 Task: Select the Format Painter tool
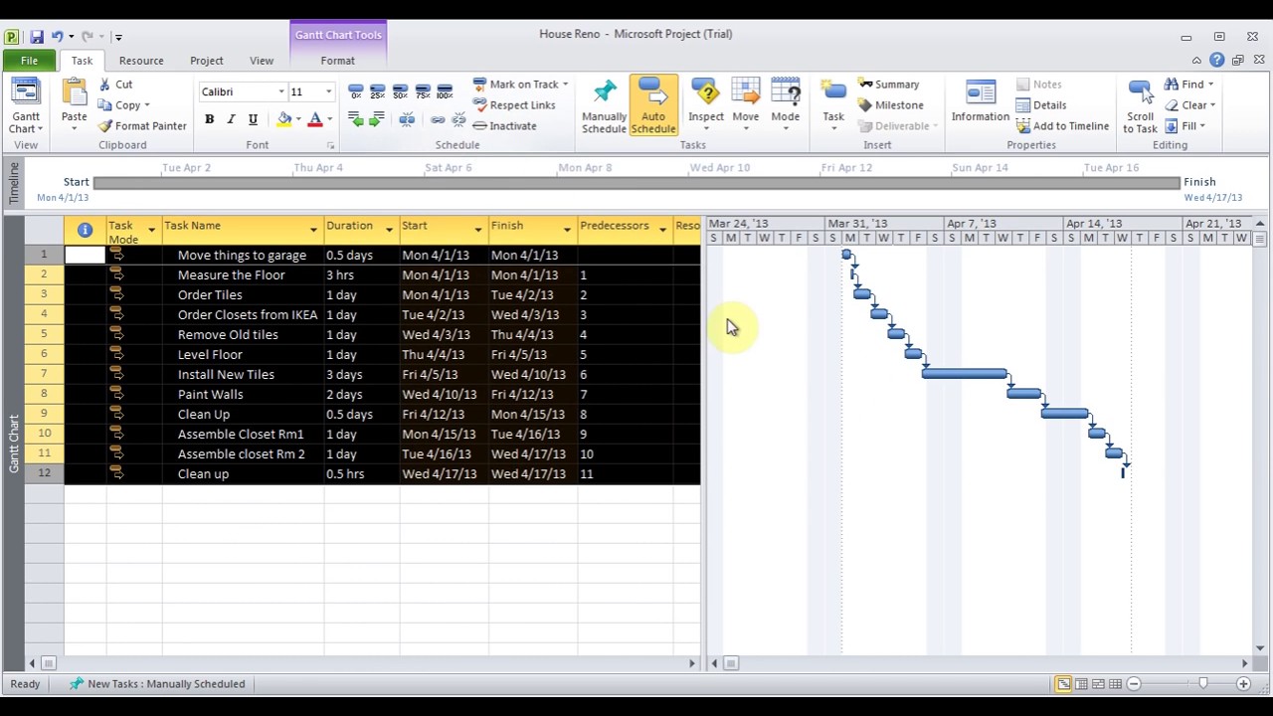[x=142, y=126]
